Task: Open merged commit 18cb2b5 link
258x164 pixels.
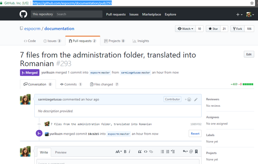Action: click(x=93, y=134)
